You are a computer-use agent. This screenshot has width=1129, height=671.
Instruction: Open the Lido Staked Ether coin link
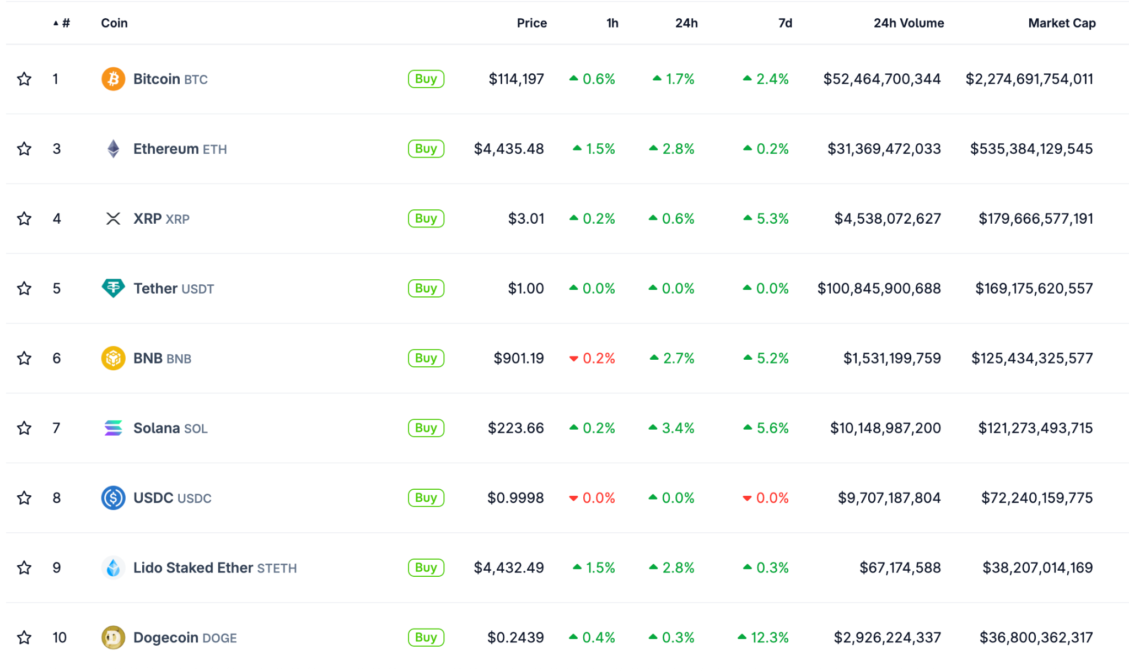click(193, 568)
